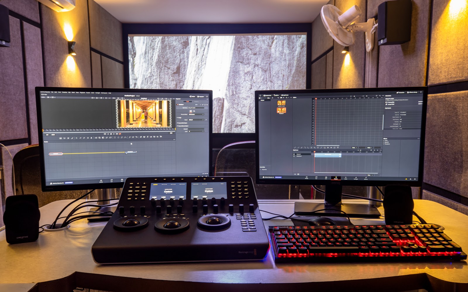The image size is (468, 292).
Task: Open the File menu
Action: click(52, 92)
